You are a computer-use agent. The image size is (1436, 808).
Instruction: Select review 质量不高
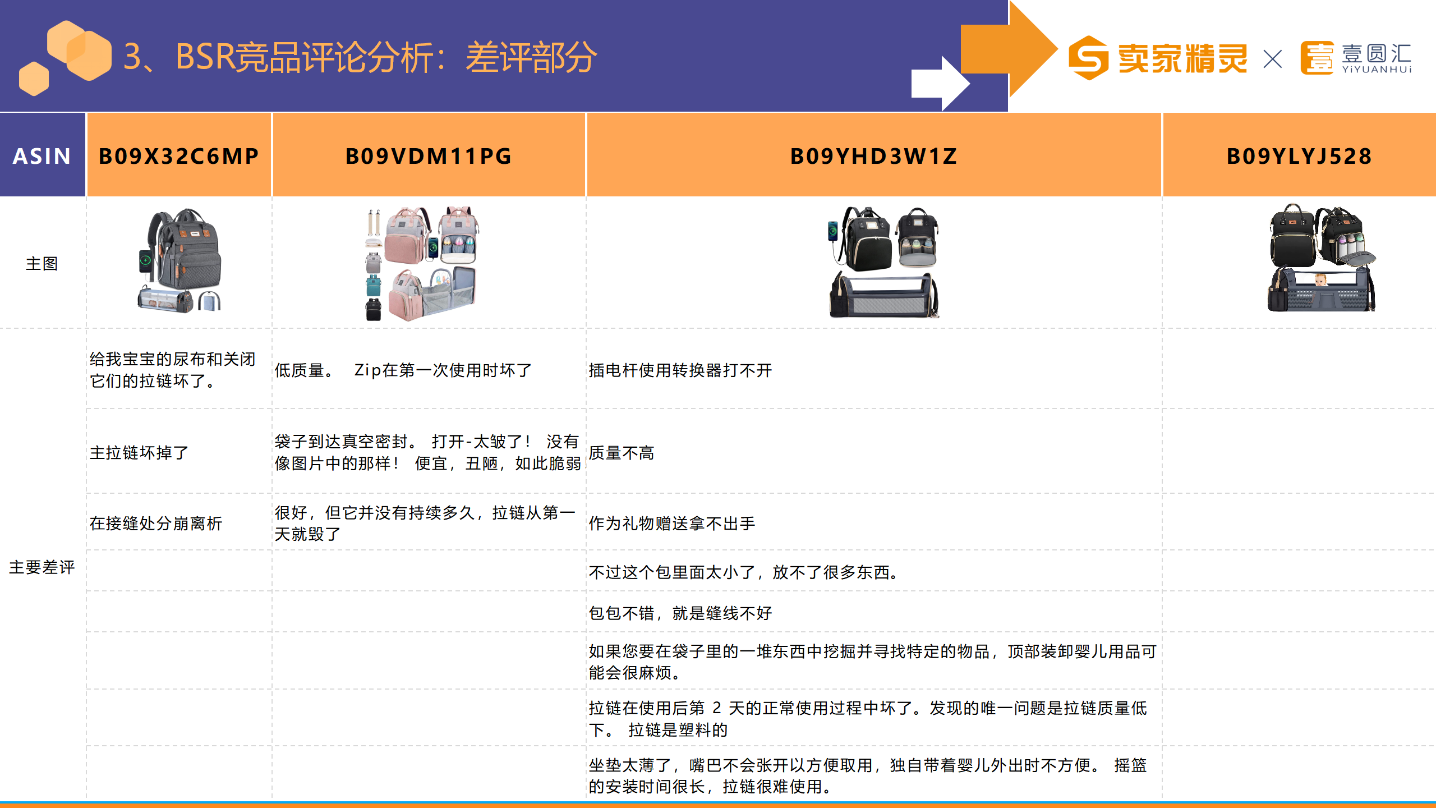click(x=622, y=452)
